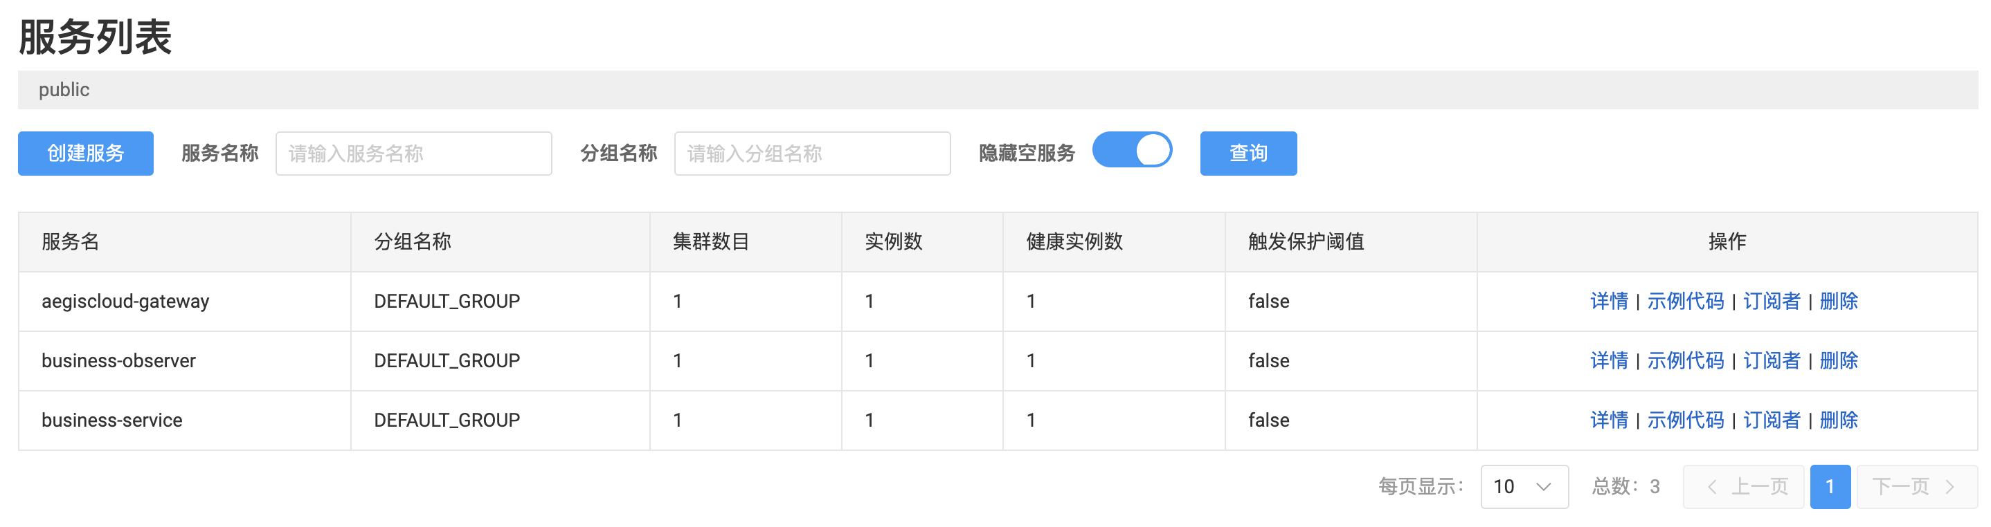Click the 创建服务 button

tap(85, 154)
